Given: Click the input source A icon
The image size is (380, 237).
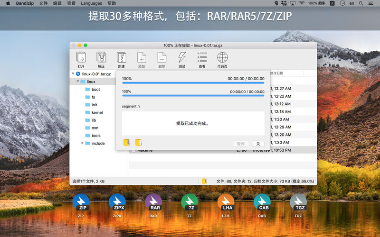Looking at the screenshot, I should coord(332,3).
